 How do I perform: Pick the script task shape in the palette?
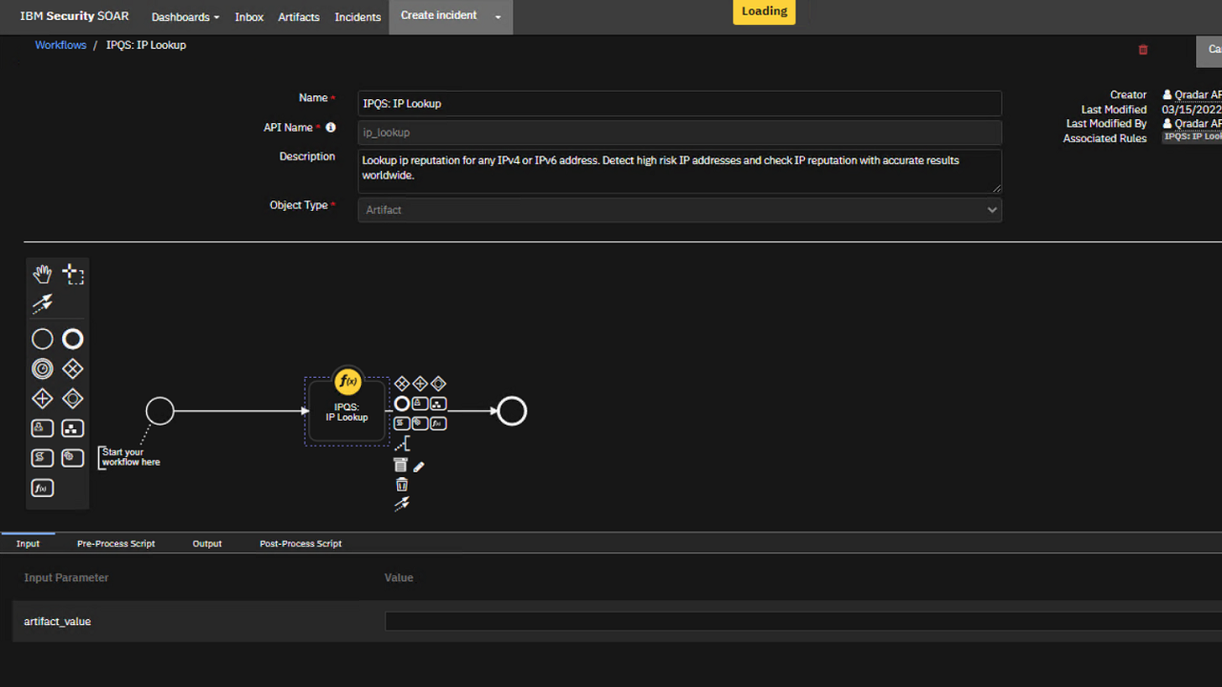(x=42, y=458)
